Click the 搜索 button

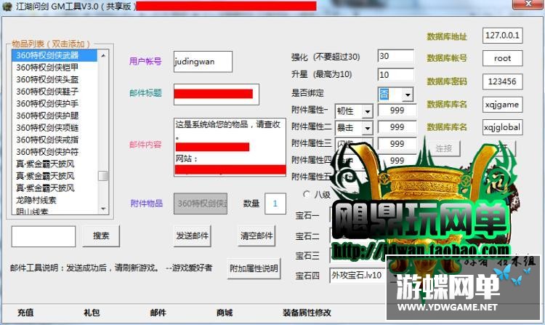[101, 236]
